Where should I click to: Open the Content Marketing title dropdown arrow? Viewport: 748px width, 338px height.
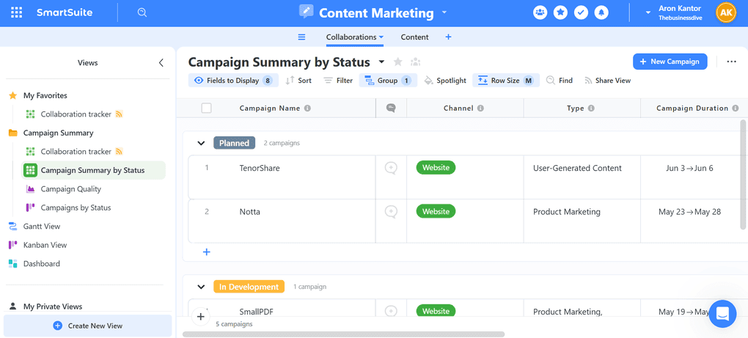coord(444,12)
